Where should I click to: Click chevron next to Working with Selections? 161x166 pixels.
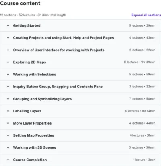coord(8,75)
